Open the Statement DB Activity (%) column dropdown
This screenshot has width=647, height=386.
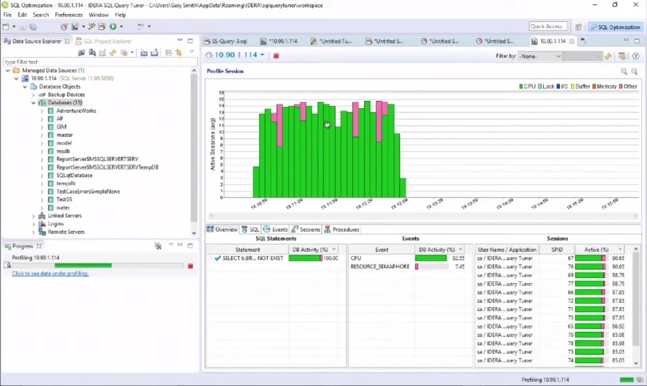coord(334,250)
